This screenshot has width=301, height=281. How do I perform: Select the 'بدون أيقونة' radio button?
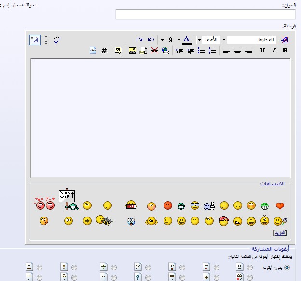click(287, 268)
